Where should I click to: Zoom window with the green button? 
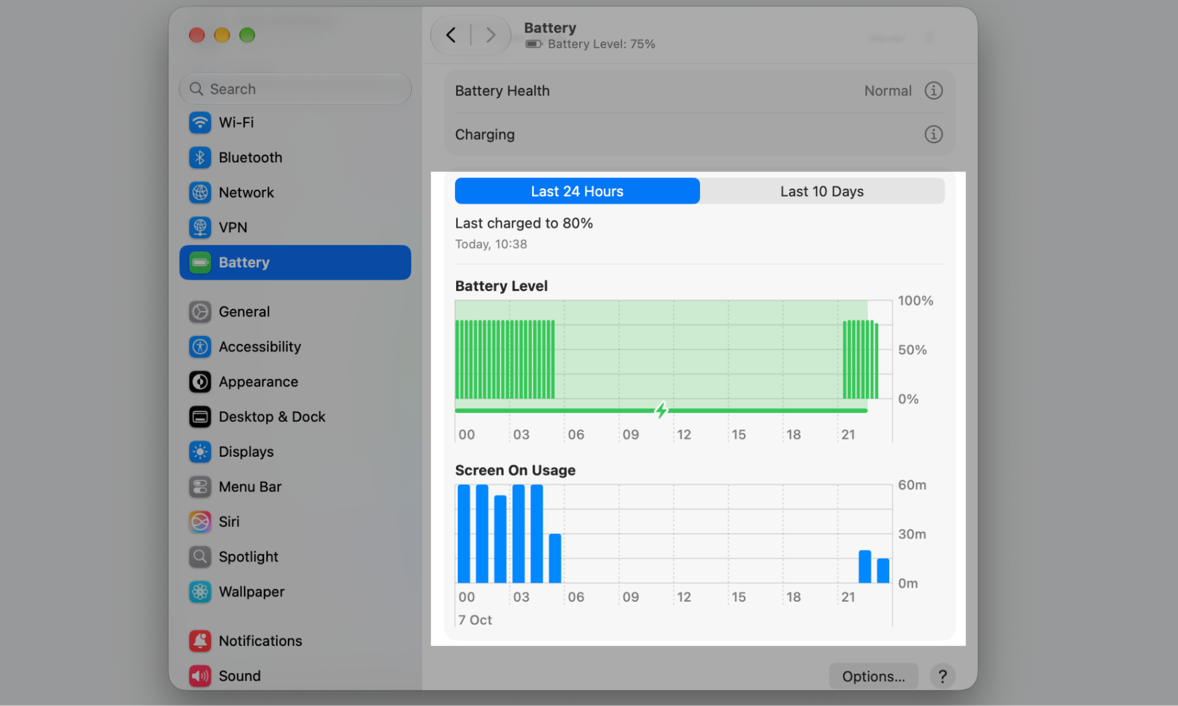tap(247, 35)
